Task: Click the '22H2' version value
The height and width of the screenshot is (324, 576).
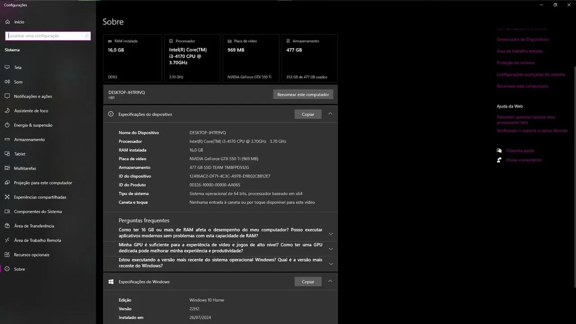Action: (x=194, y=309)
